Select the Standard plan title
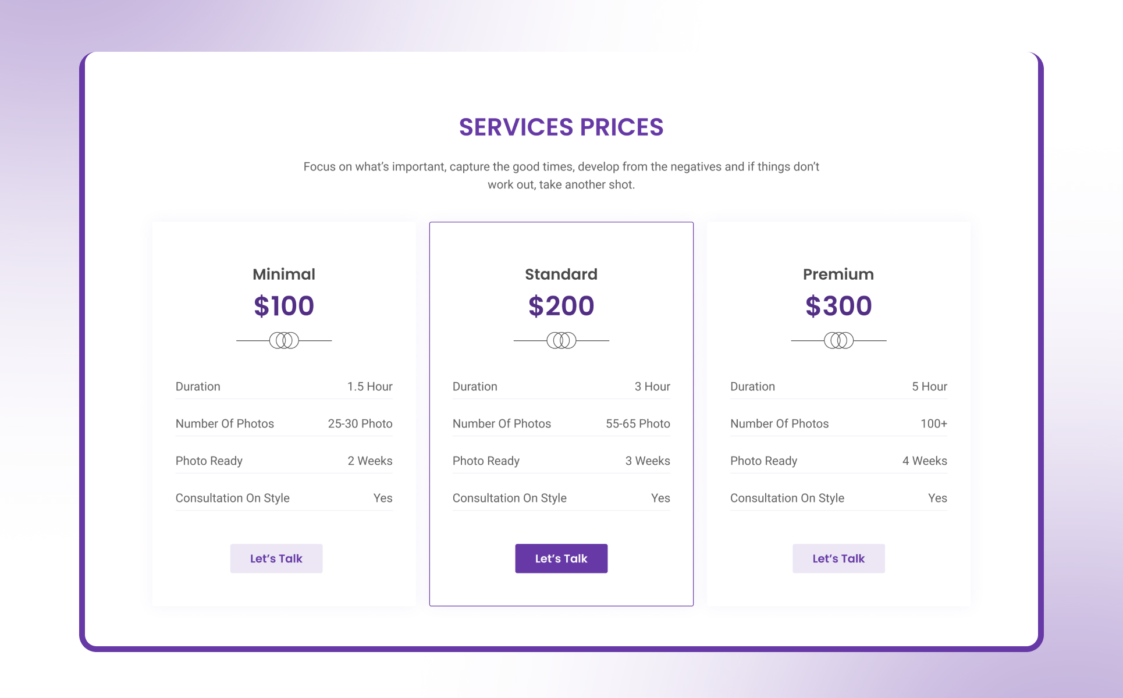 pyautogui.click(x=561, y=274)
